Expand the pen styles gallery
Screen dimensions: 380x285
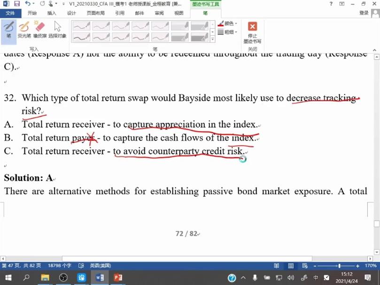212,39
